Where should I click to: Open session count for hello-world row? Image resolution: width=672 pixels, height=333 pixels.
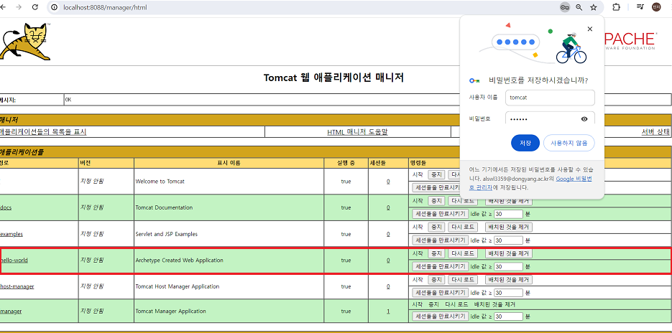(x=388, y=261)
